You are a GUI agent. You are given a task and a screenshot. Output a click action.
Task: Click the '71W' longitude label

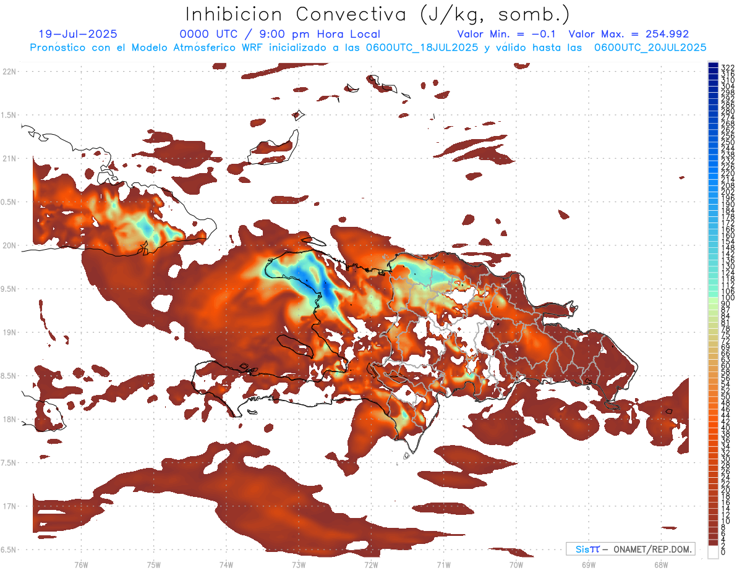[443, 564]
